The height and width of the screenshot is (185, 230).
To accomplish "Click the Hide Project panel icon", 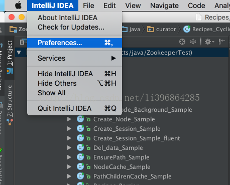I will tap(221, 42).
